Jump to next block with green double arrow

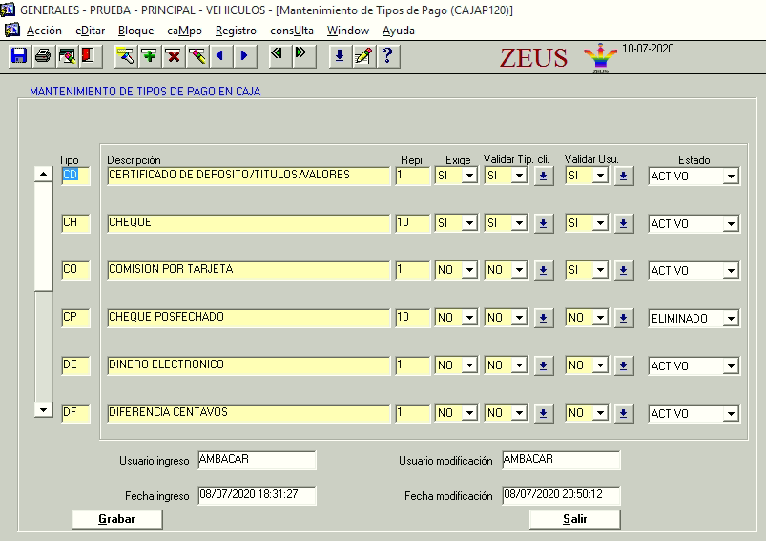coord(302,55)
